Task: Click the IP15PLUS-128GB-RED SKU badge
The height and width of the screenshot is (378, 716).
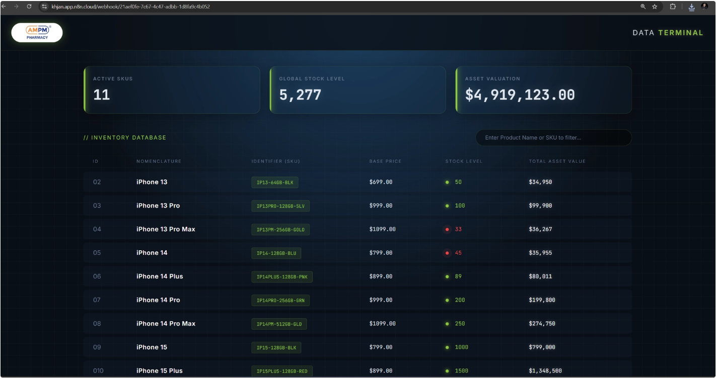Action: [x=282, y=371]
